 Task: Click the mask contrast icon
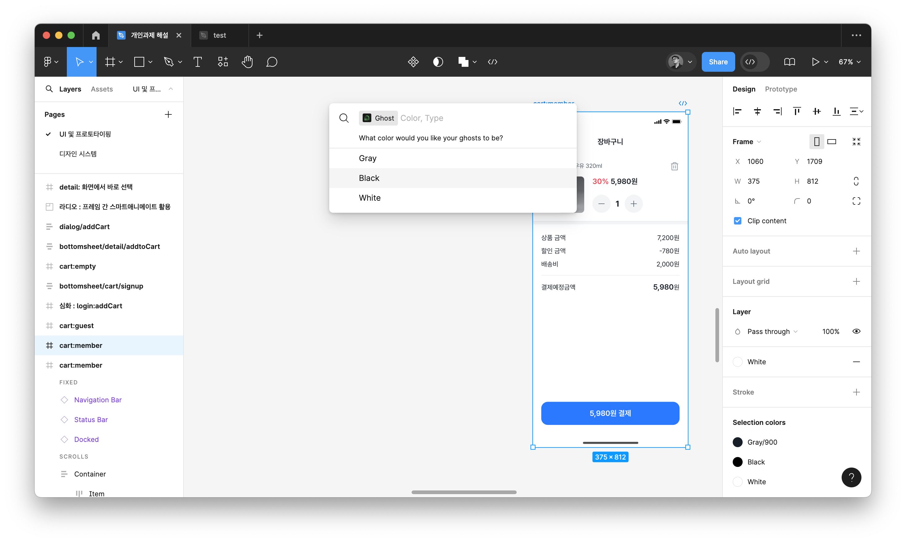point(438,62)
